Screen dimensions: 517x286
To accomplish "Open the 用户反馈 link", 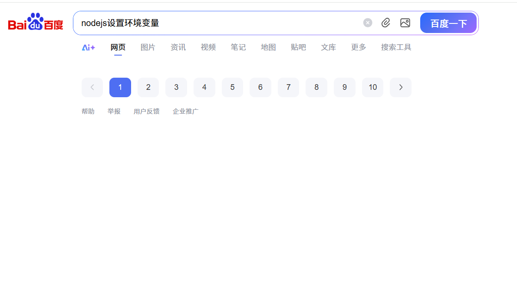I will [146, 111].
